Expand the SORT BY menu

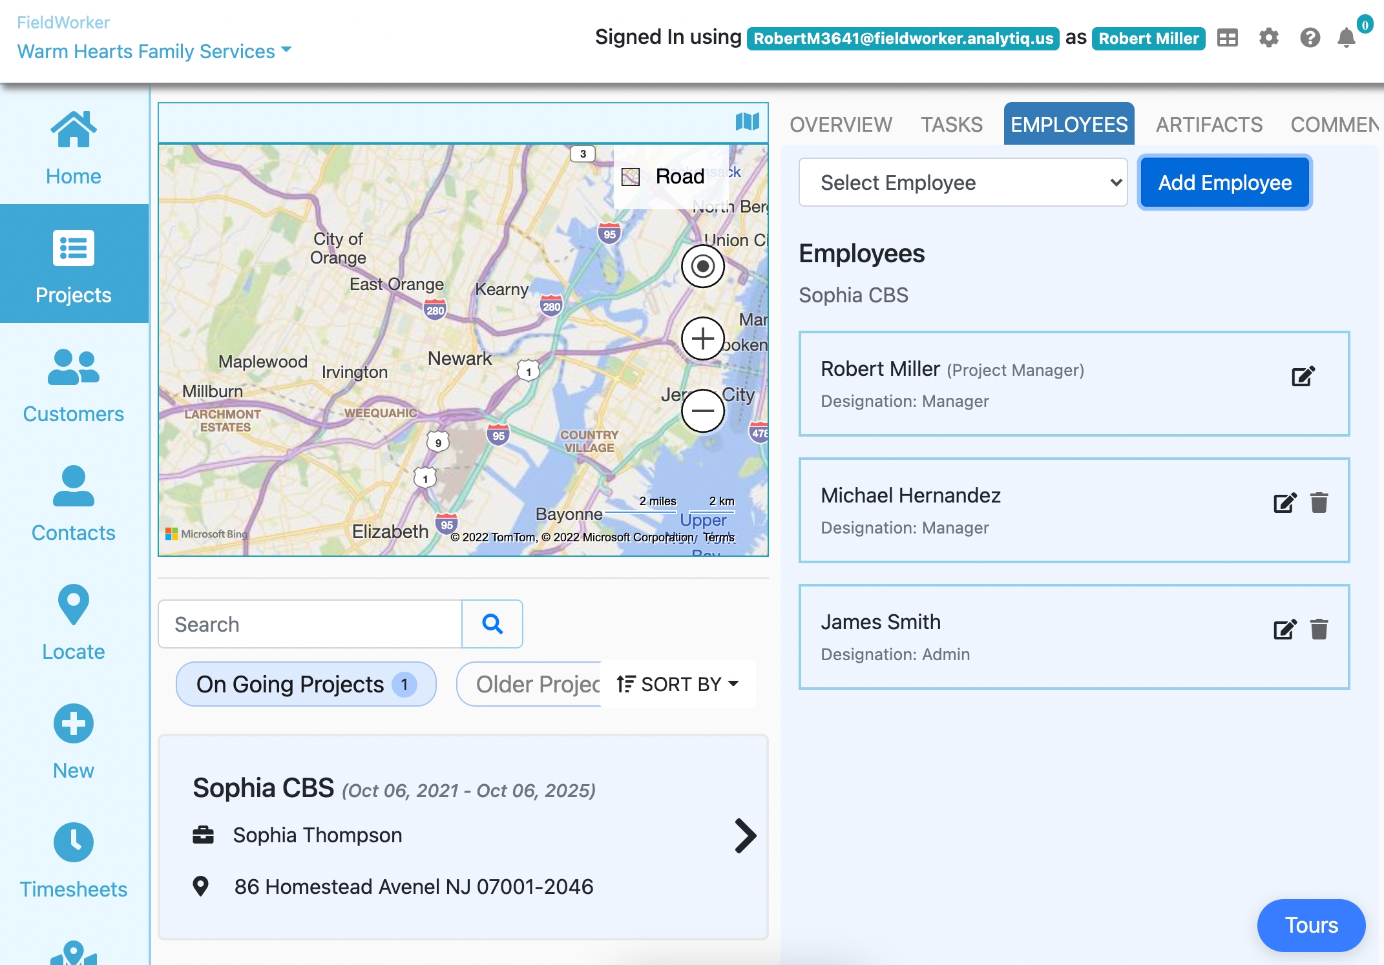click(678, 684)
